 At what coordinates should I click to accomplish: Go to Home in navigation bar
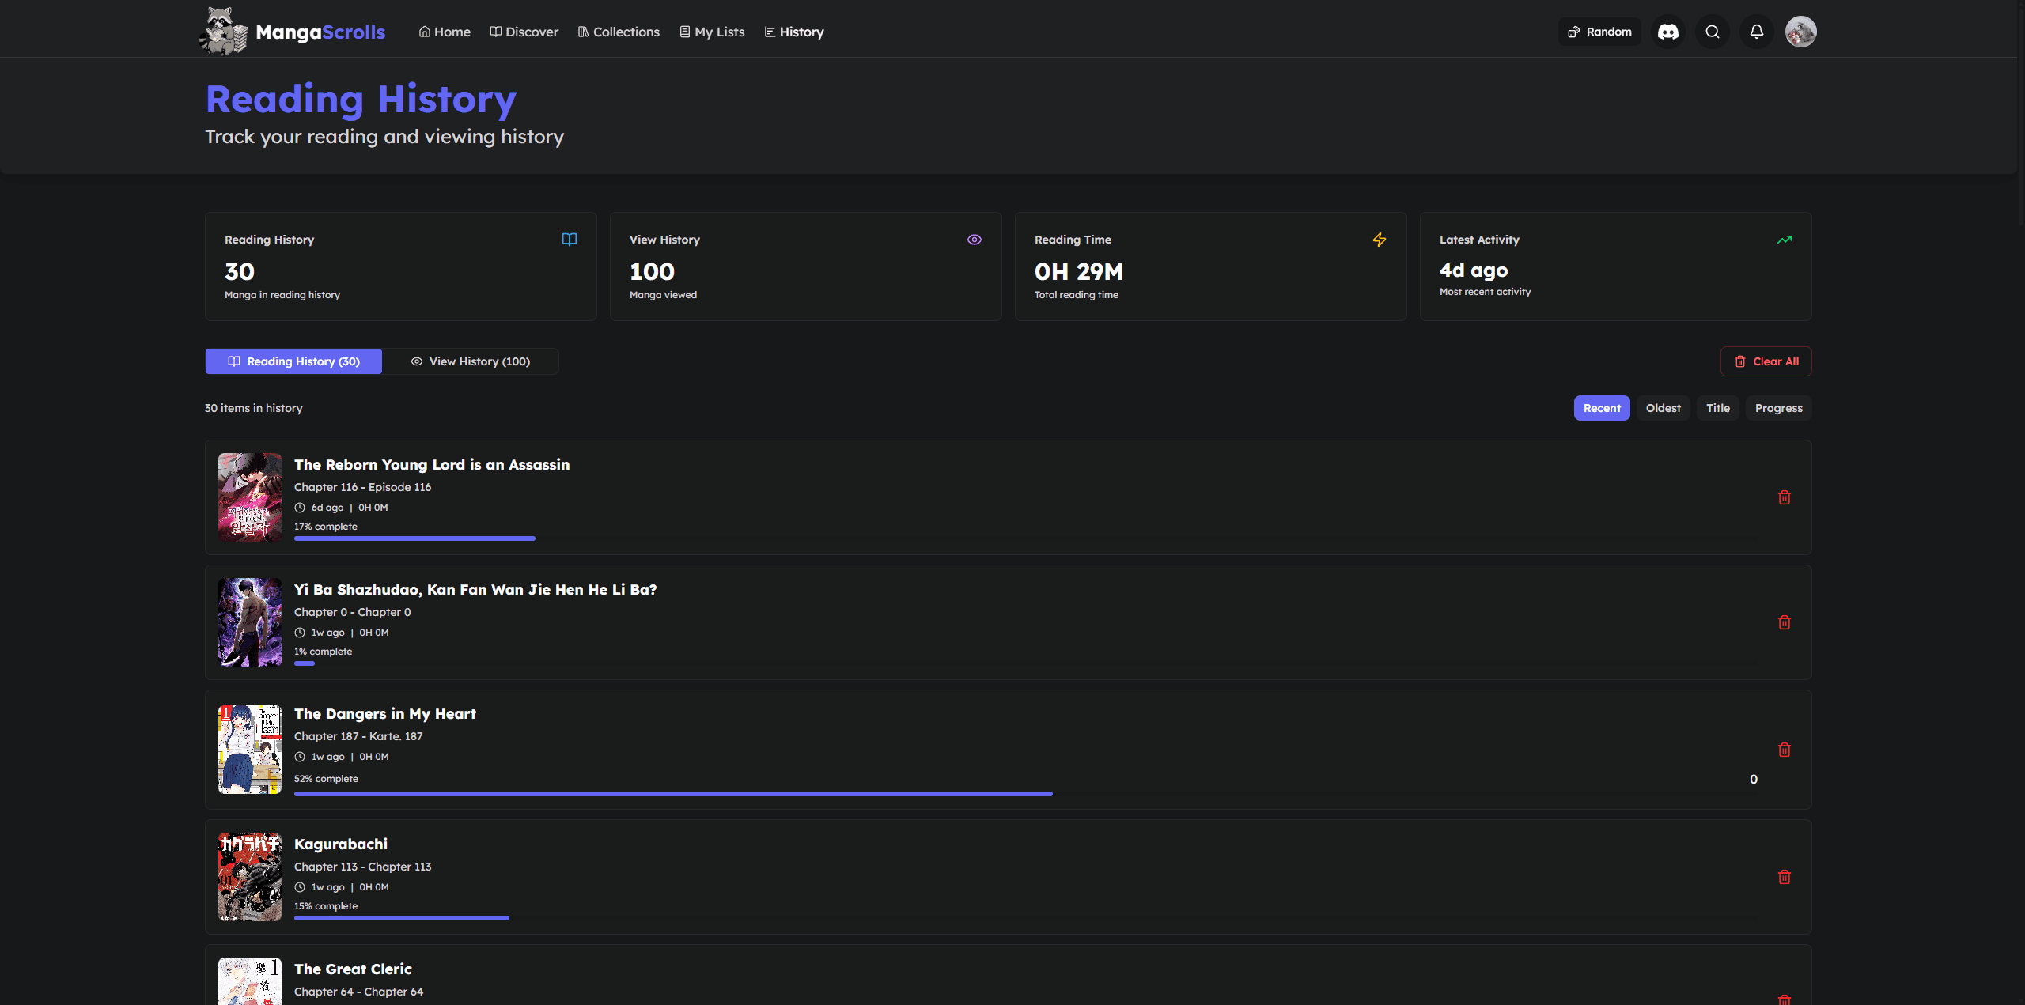445,32
